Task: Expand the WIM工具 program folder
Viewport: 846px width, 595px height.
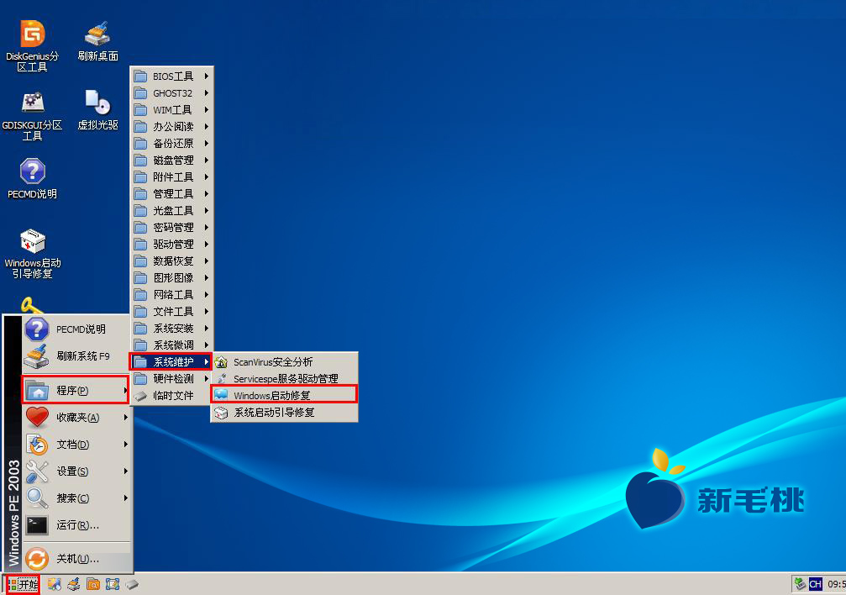Action: pyautogui.click(x=172, y=110)
